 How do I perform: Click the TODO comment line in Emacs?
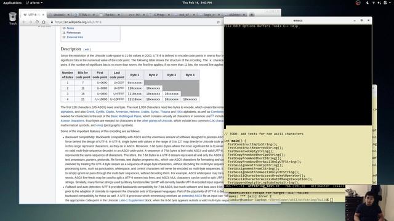263,134
